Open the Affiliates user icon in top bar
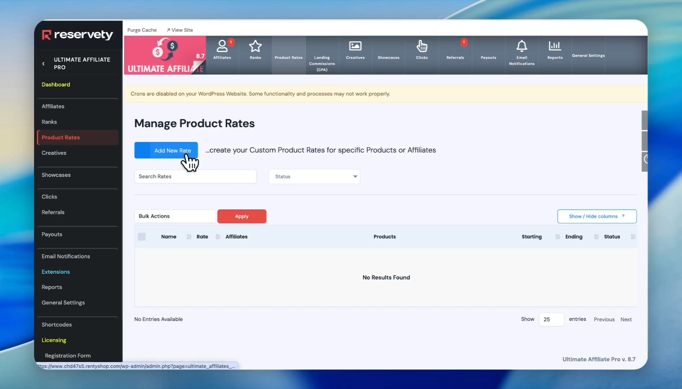 tap(222, 46)
